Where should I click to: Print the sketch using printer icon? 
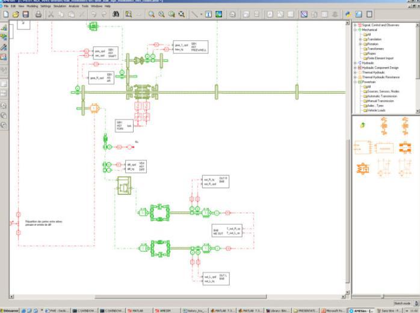coord(39,14)
